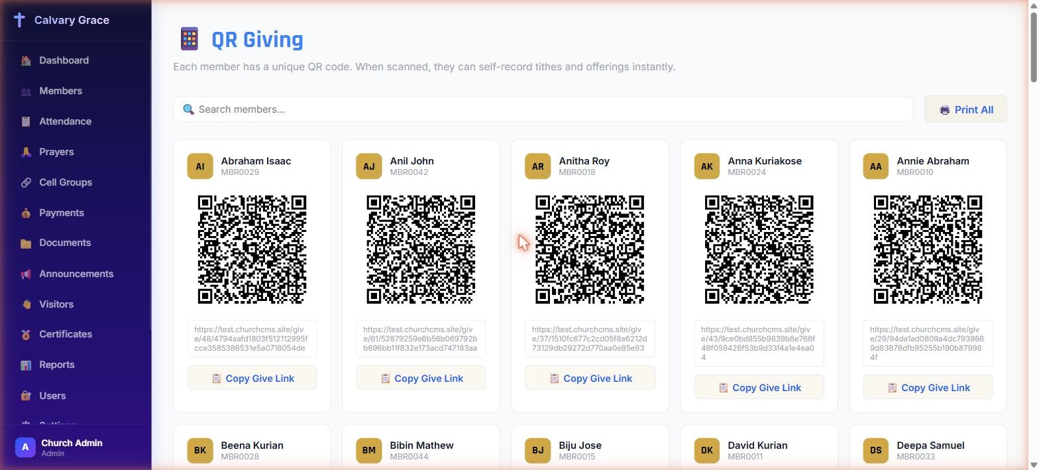Click the Calvary Grace cross logo
The width and height of the screenshot is (1039, 470).
20,20
